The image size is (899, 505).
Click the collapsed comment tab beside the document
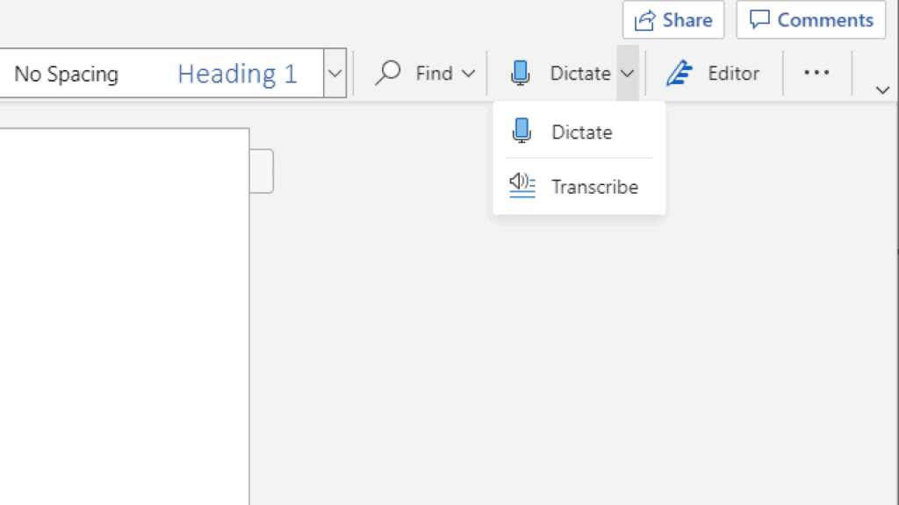pos(263,171)
